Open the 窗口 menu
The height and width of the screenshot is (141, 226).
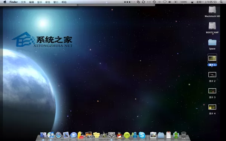[x=56, y=2]
